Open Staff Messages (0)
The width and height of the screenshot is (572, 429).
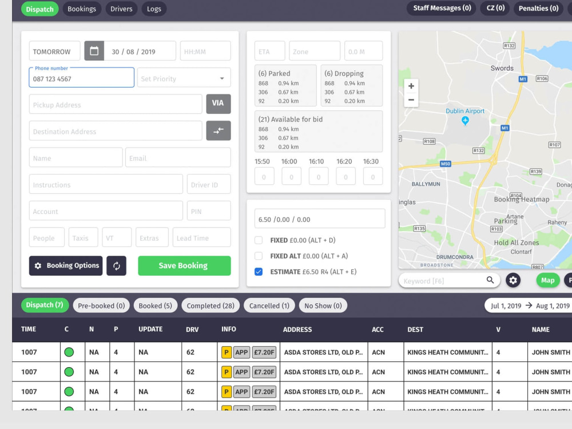click(x=442, y=8)
